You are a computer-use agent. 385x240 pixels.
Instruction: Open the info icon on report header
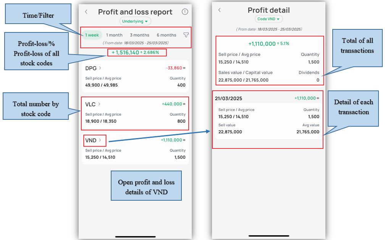[185, 12]
